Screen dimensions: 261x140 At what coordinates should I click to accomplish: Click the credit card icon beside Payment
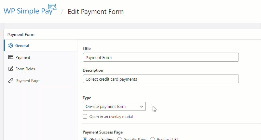(11, 57)
